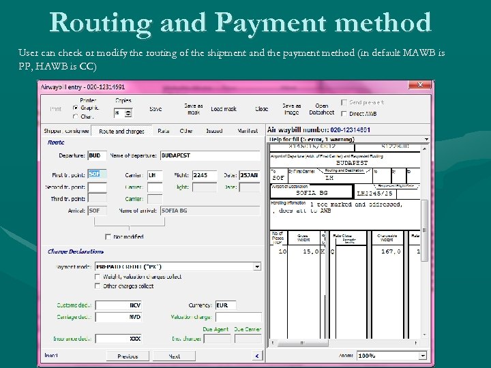The height and width of the screenshot is (368, 491).
Task: Switch to the Issued tab
Action: (x=214, y=131)
